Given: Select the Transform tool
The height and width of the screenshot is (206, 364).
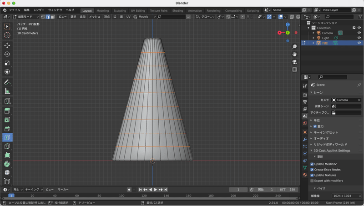Looking at the screenshot, I should click(7, 72).
